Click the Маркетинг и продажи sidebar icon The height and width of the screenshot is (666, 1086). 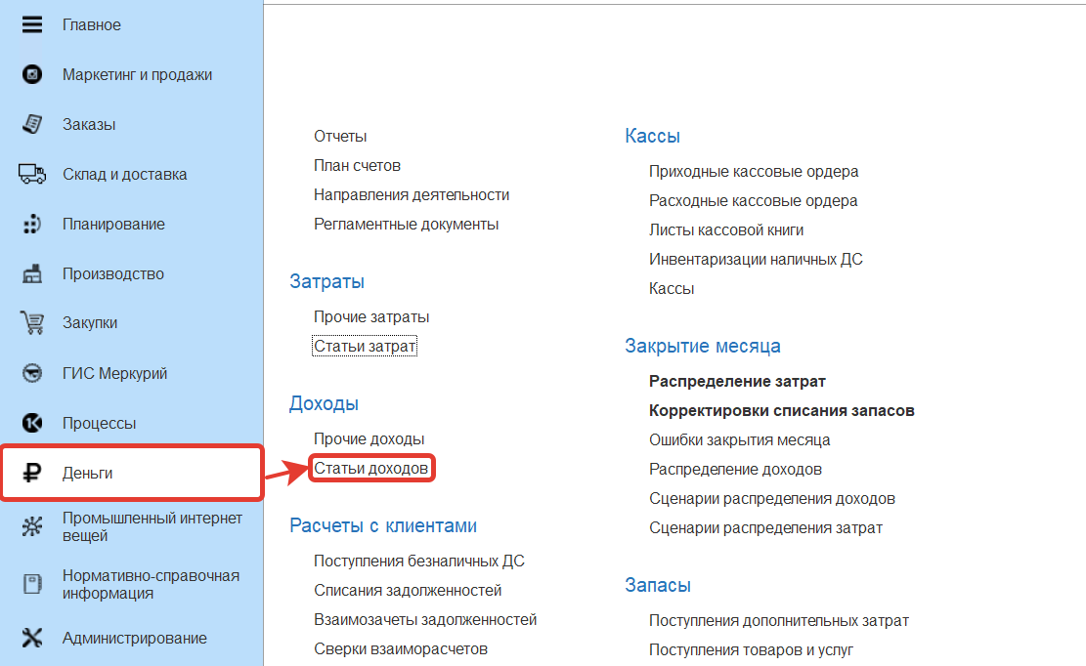click(32, 75)
